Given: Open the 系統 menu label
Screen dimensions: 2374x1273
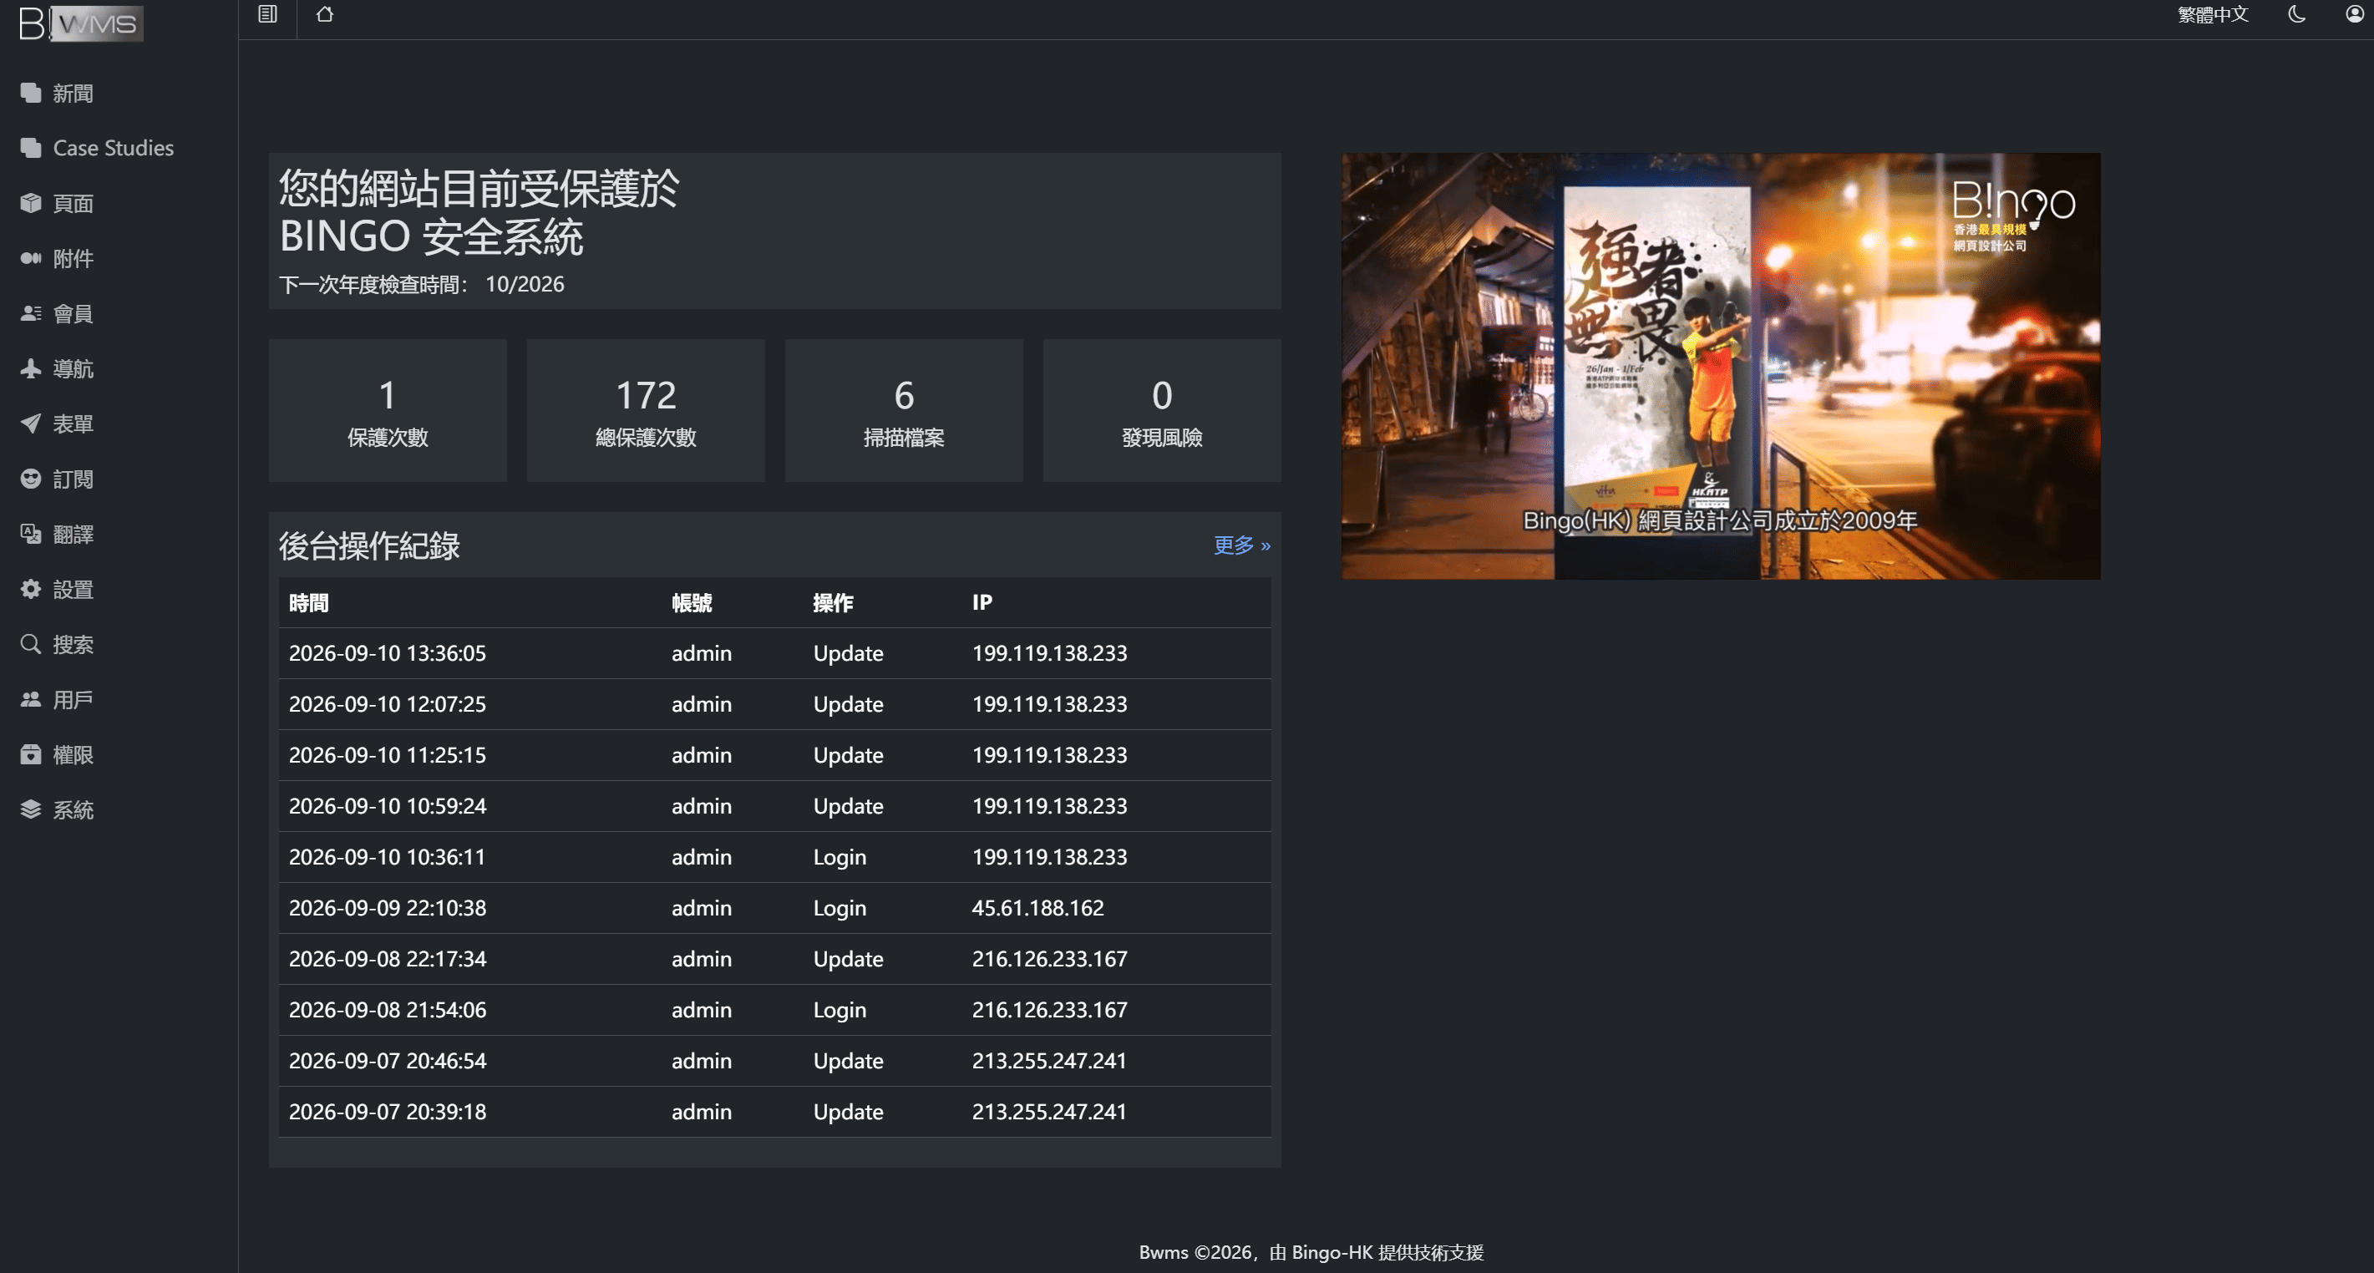Looking at the screenshot, I should [x=73, y=809].
